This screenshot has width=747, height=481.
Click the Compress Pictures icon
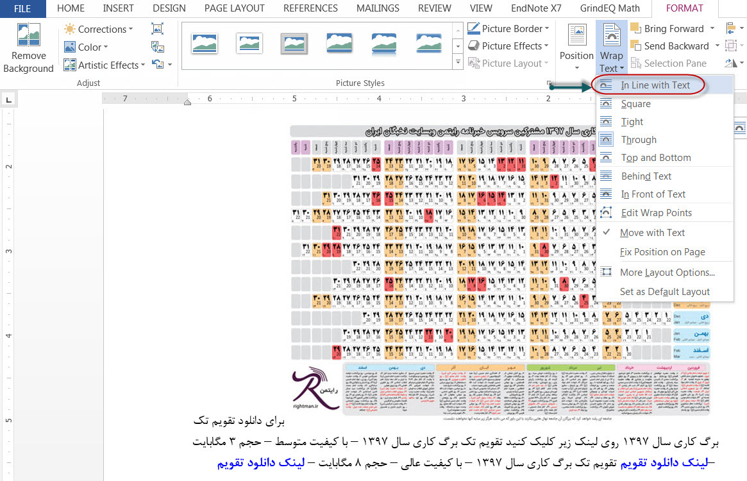coord(158,29)
